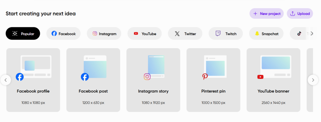Click YouTube badge on YouTube banner card
The width and height of the screenshot is (321, 122).
coord(260,77)
